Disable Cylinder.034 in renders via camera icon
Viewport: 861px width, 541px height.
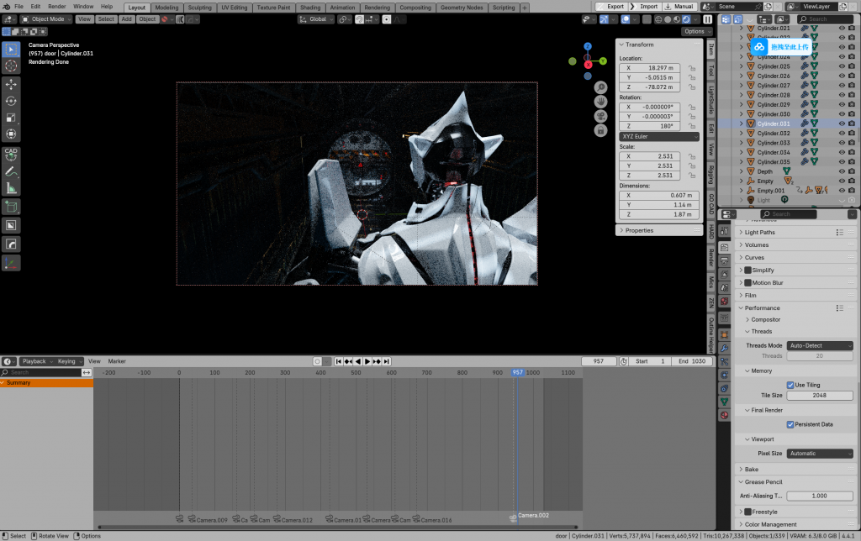click(x=852, y=152)
